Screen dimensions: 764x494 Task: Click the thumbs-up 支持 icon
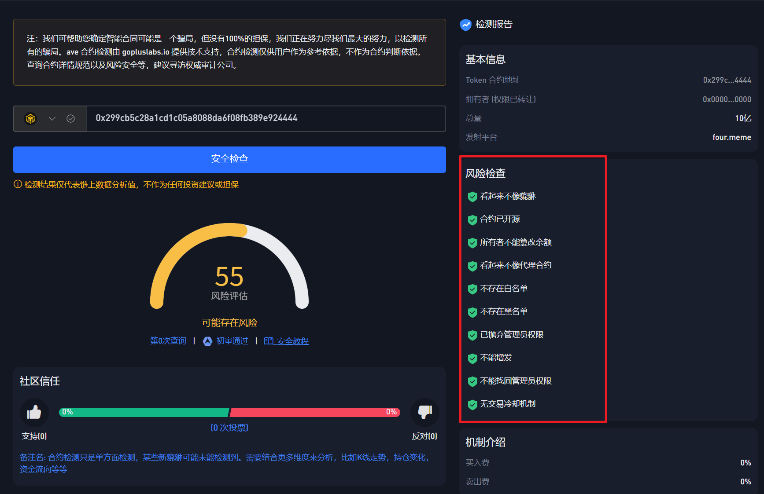tap(34, 412)
